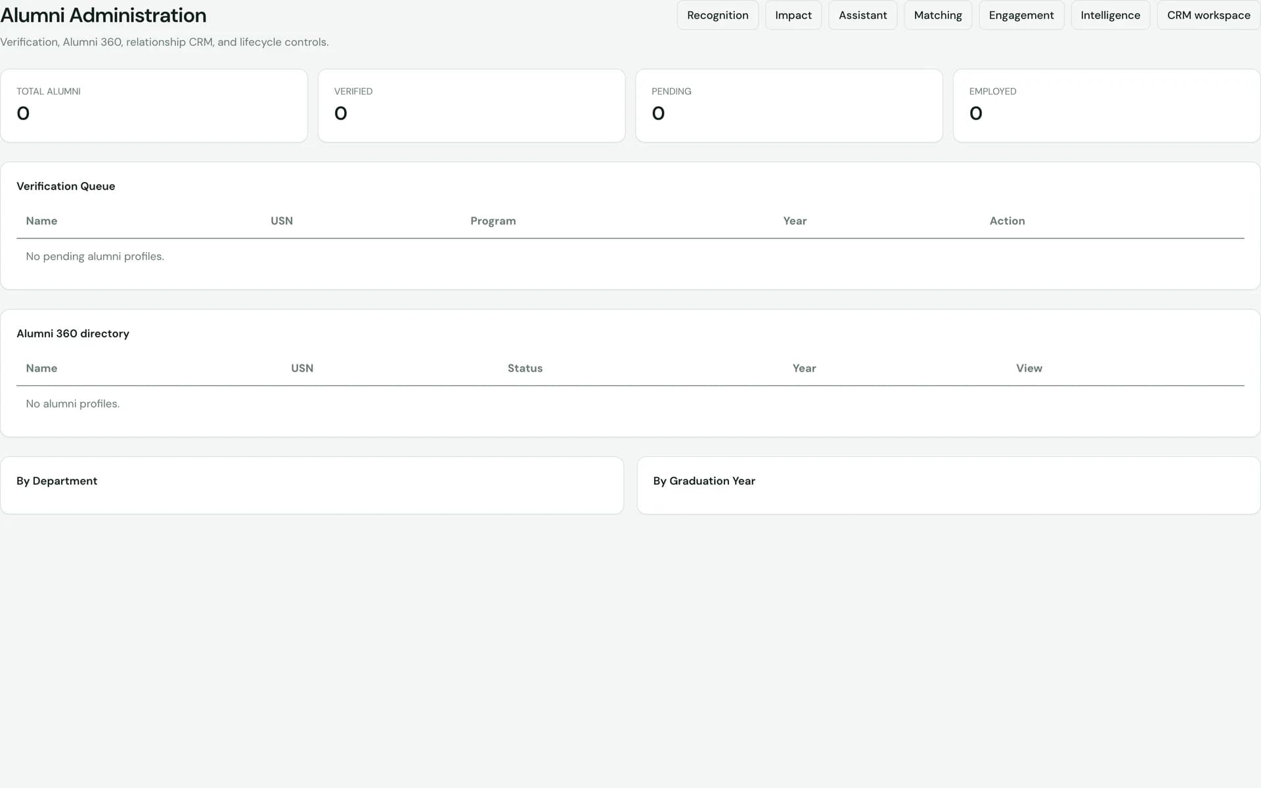The image size is (1261, 788).
Task: Click the Status column header
Action: tap(525, 368)
